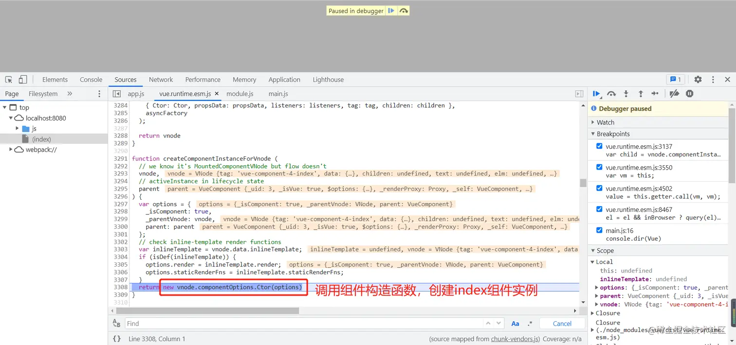
Task: Close the vue.runtime.esm.js file tab
Action: tap(217, 94)
